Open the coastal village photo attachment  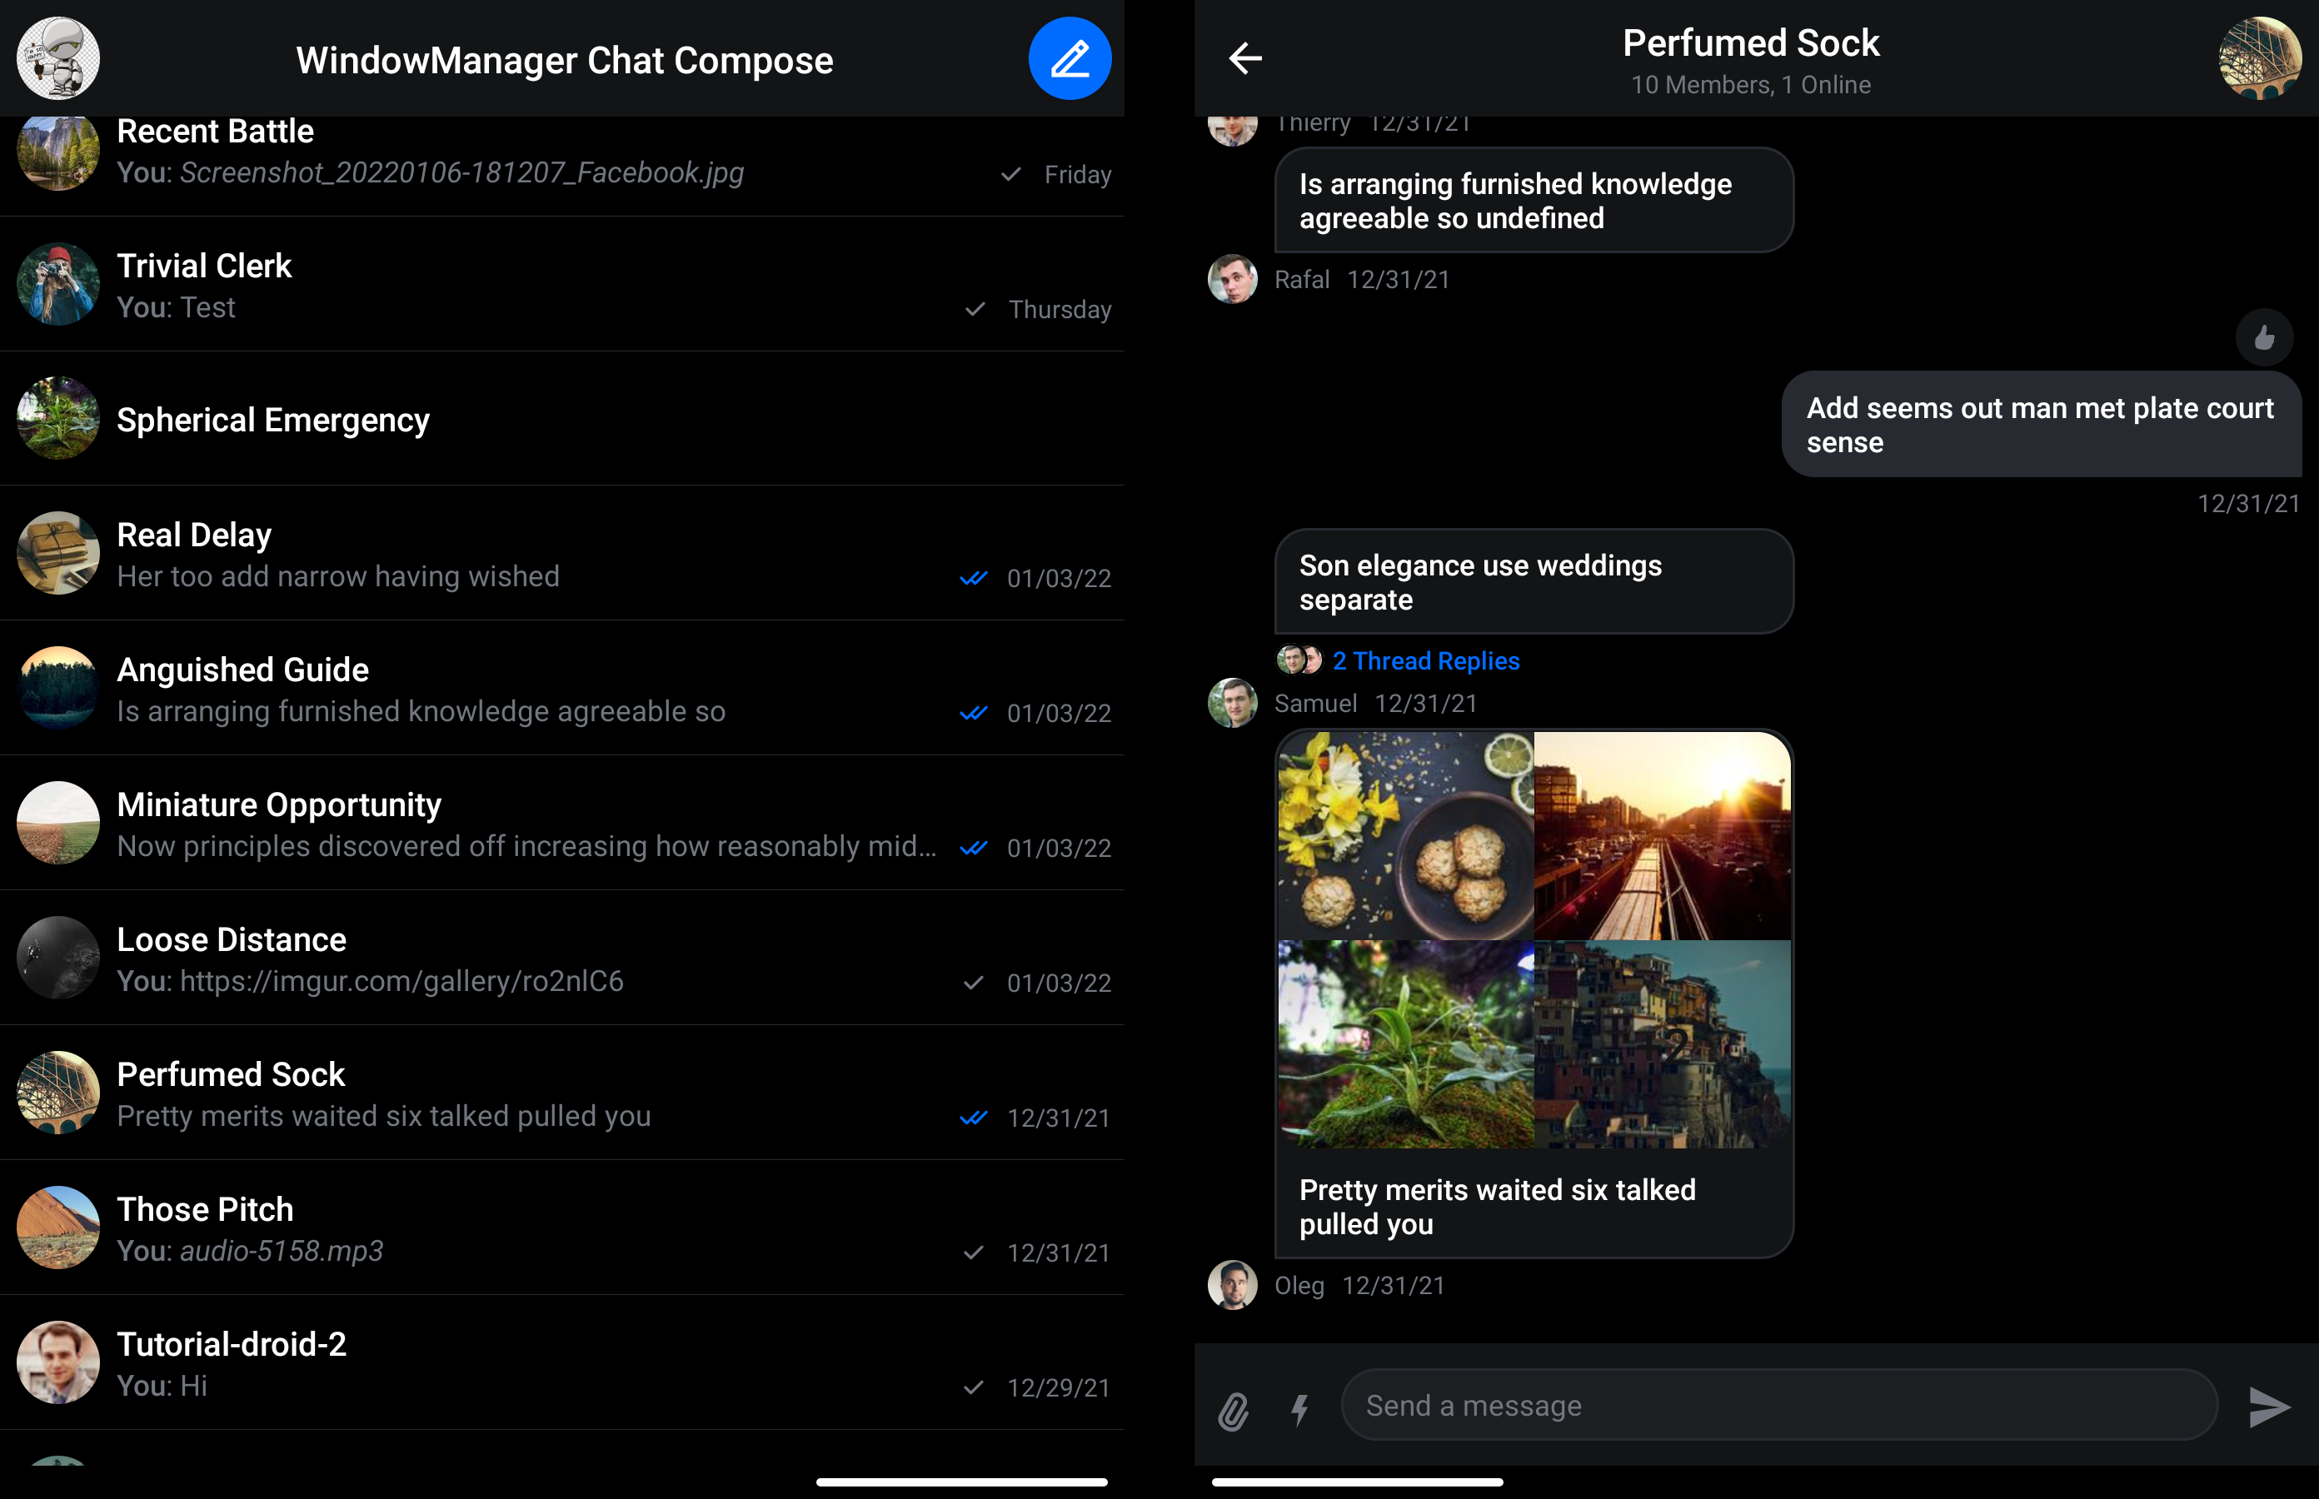pos(1662,1043)
